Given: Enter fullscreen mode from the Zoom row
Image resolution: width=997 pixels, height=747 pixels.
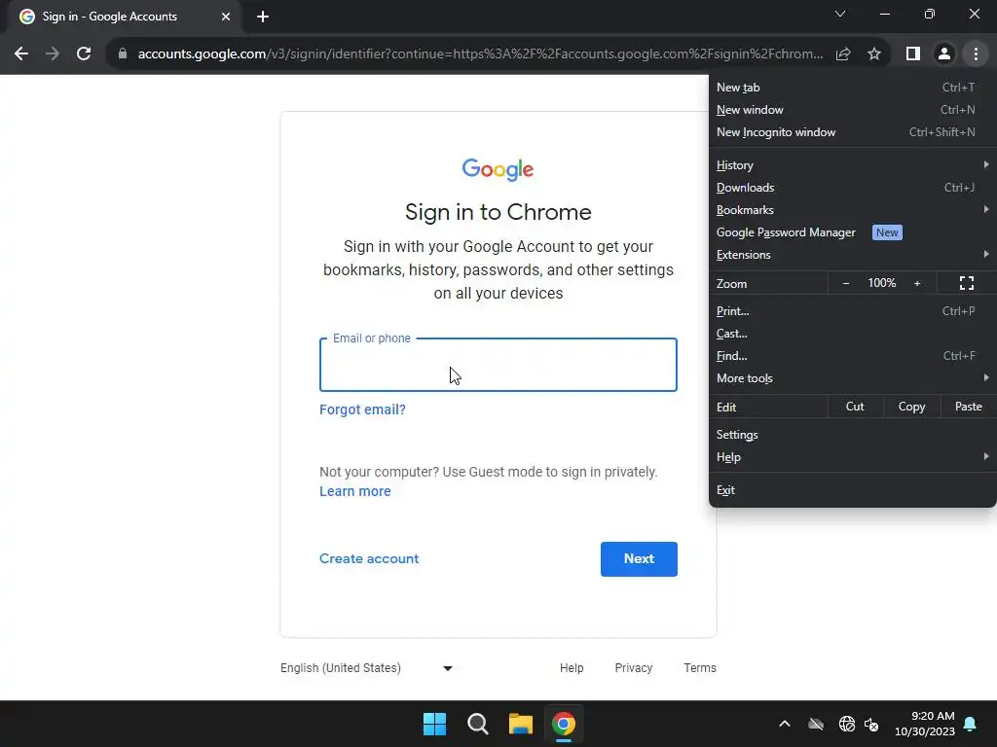Looking at the screenshot, I should click(x=967, y=283).
